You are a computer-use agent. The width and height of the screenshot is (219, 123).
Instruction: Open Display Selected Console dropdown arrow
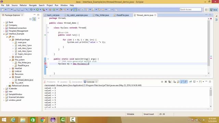coord(197,82)
